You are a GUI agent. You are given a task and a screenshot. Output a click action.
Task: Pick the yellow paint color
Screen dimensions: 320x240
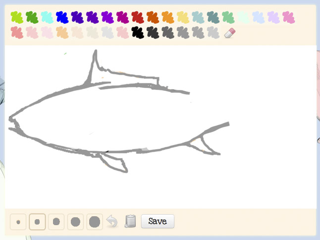click(x=183, y=17)
